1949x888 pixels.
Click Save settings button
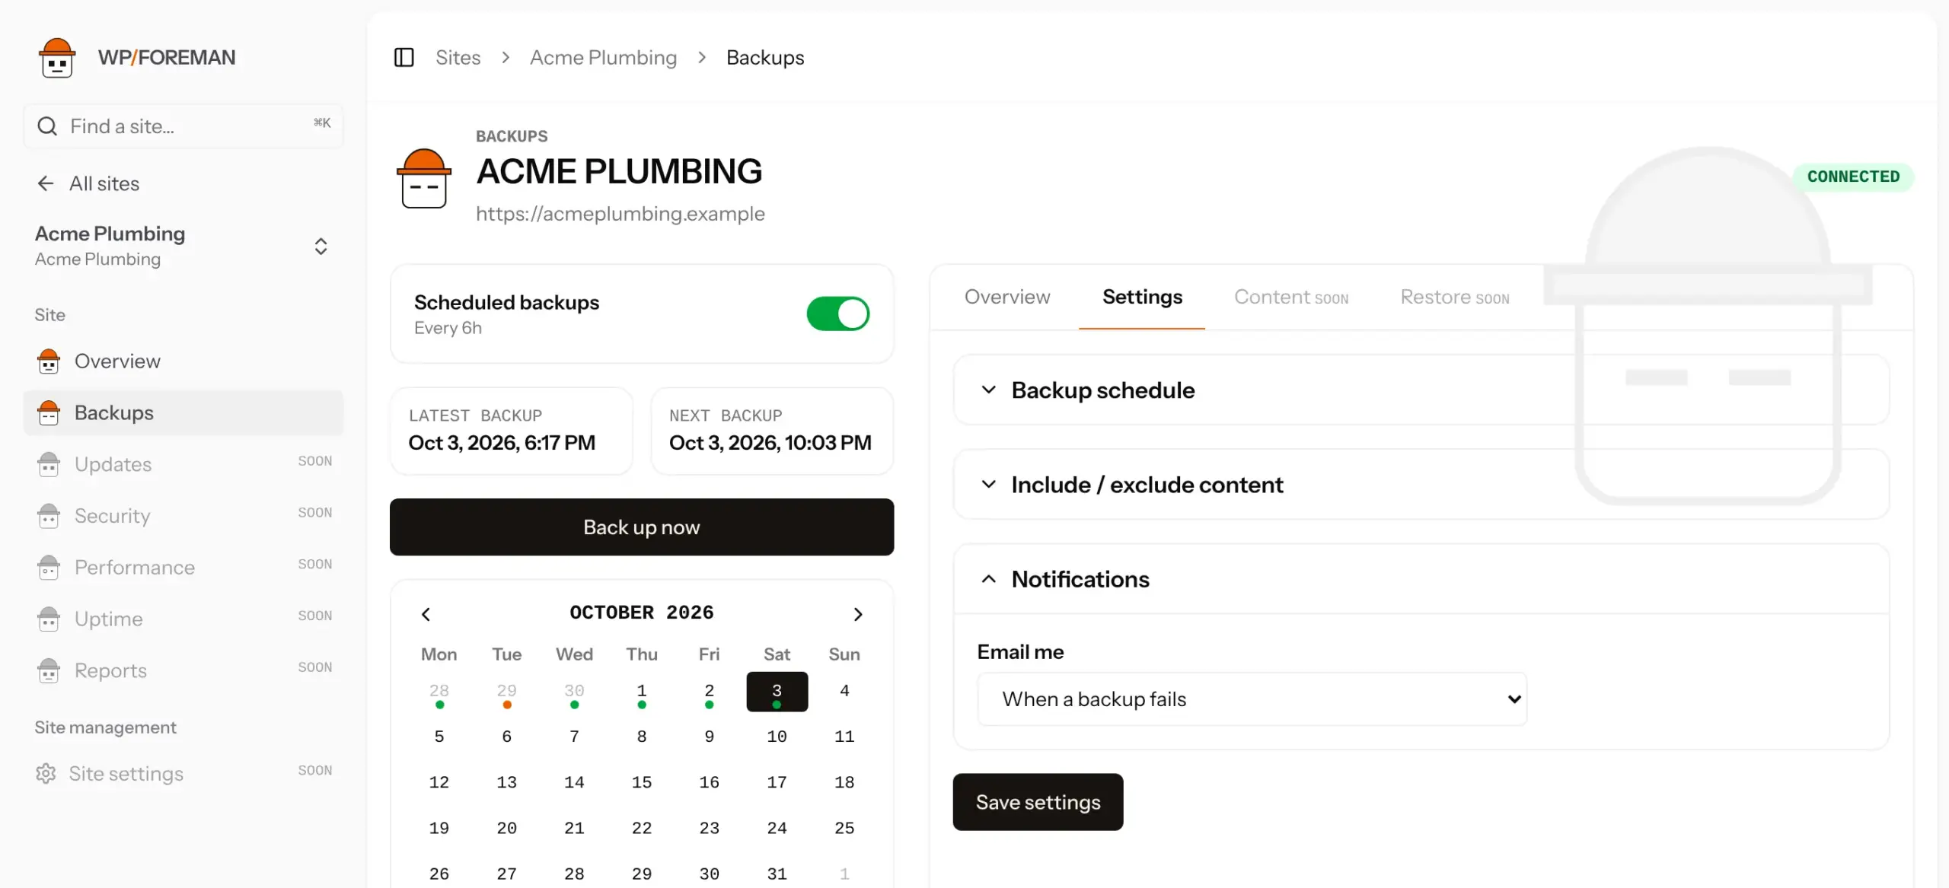click(x=1038, y=802)
